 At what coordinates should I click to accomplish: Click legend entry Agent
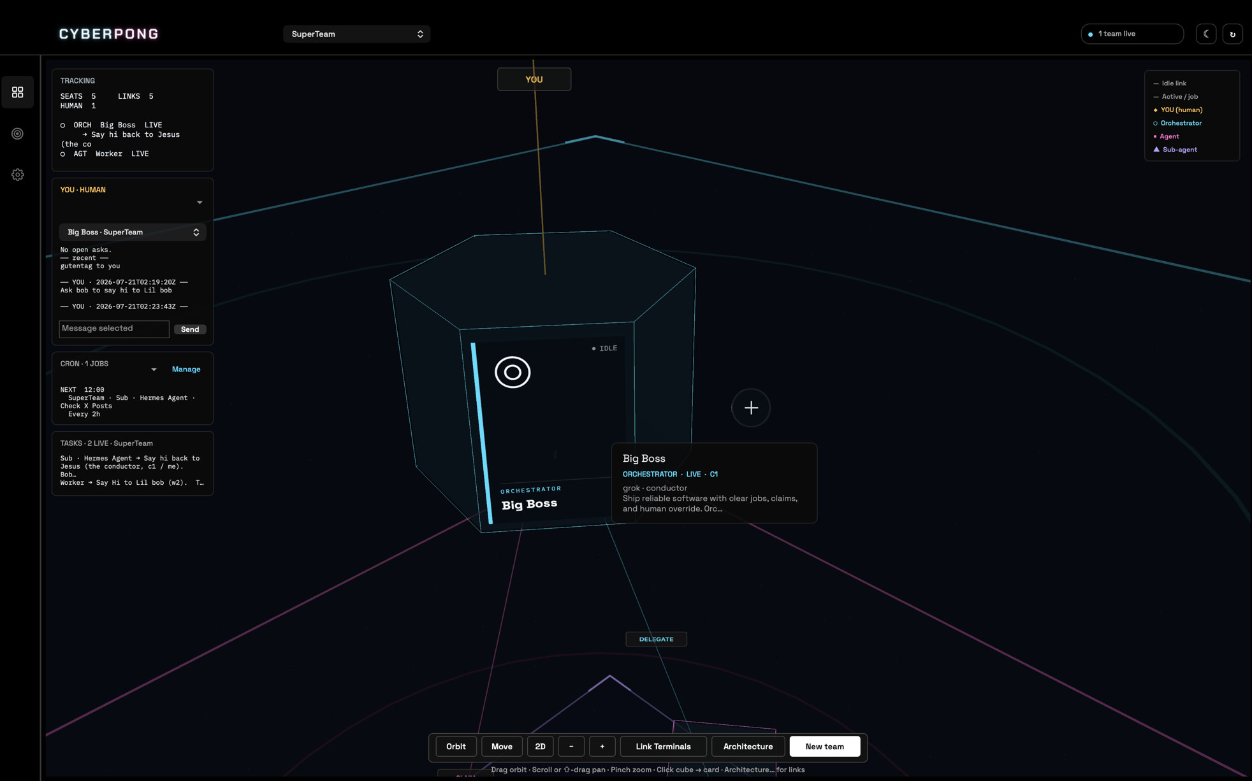click(x=1166, y=136)
